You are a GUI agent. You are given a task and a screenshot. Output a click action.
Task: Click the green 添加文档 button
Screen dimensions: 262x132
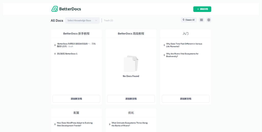pos(202,9)
